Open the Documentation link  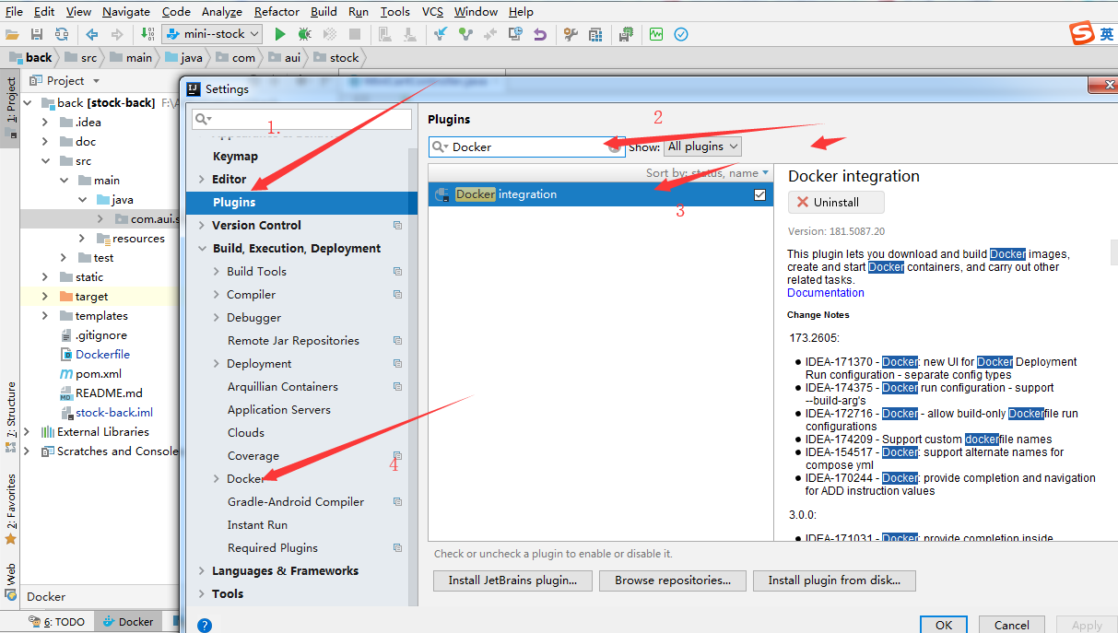coord(826,293)
